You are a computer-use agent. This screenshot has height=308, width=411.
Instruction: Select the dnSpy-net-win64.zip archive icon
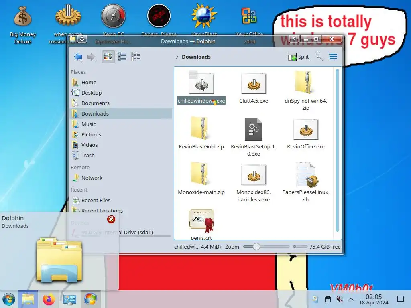[x=304, y=82]
